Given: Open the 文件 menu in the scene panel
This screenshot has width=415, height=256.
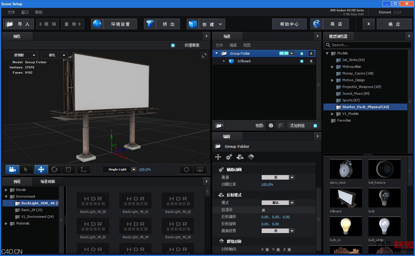Looking at the screenshot, I should click(x=219, y=45).
